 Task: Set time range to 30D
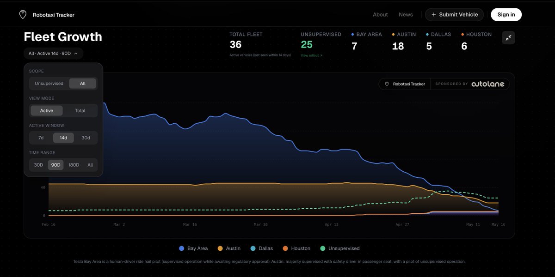click(38, 165)
